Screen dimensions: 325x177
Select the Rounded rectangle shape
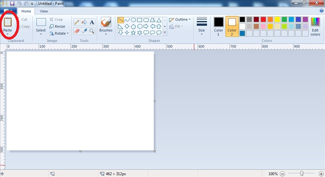(146, 20)
